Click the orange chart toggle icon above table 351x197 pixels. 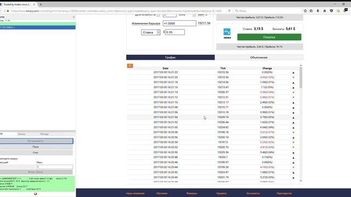pyautogui.click(x=130, y=66)
